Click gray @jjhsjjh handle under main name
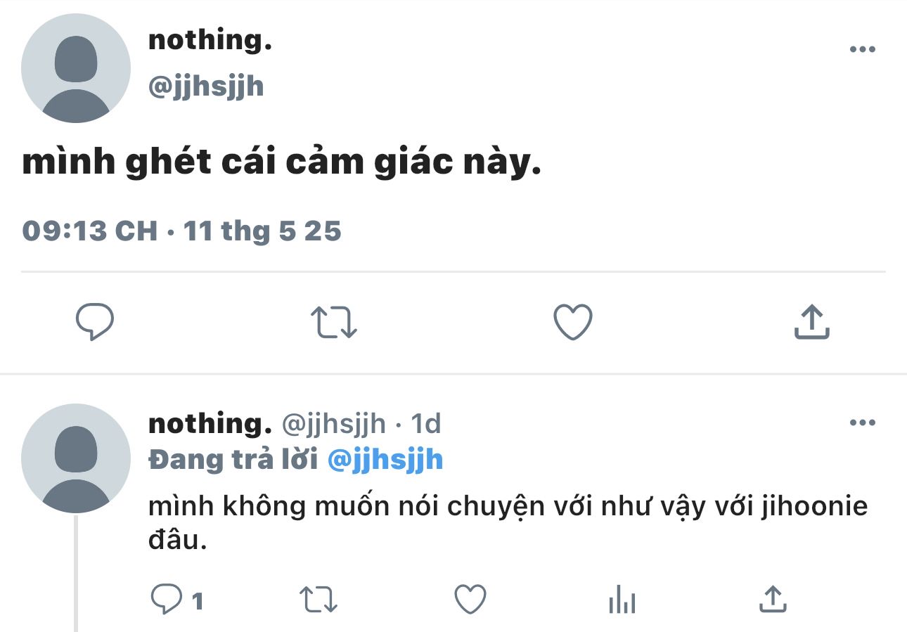The height and width of the screenshot is (632, 907). 206,86
